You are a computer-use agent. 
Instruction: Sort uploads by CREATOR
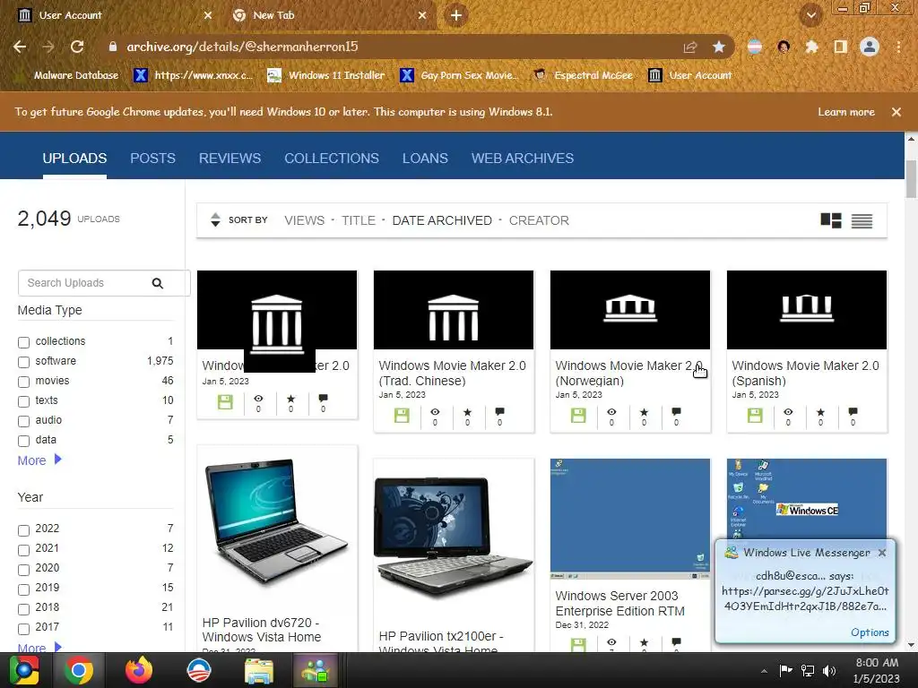(539, 220)
